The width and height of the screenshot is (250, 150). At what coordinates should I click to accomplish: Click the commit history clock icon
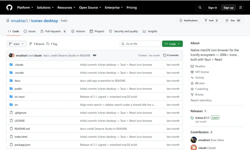pyautogui.click(x=164, y=55)
